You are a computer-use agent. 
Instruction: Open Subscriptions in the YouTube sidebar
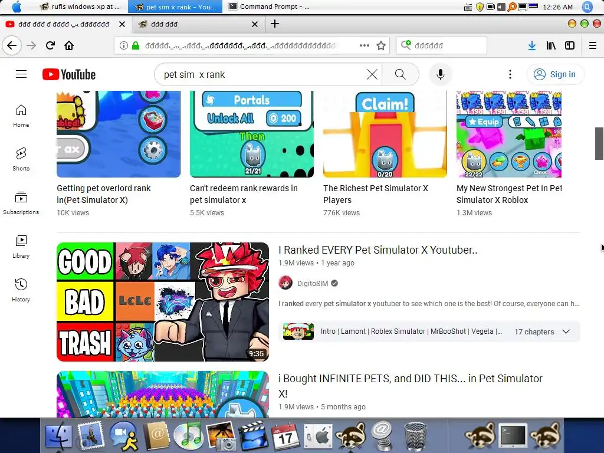point(21,203)
